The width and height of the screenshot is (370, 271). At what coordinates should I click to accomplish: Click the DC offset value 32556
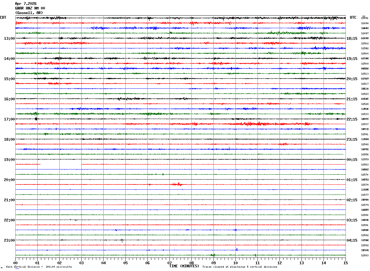[x=364, y=154]
